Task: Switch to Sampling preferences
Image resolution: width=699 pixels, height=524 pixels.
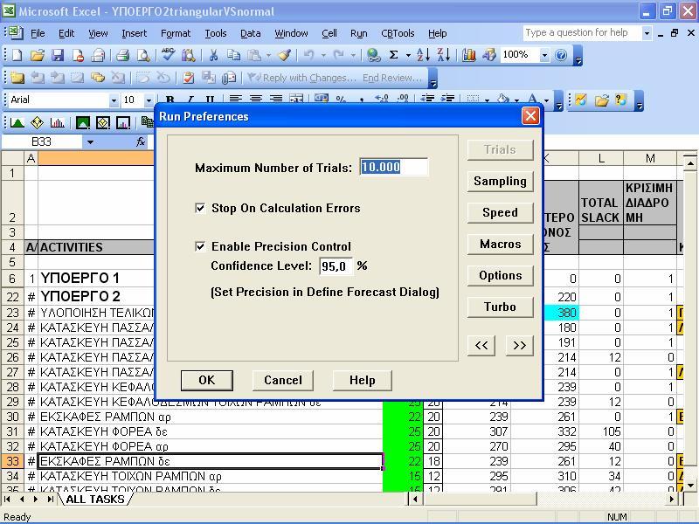Action: (500, 181)
